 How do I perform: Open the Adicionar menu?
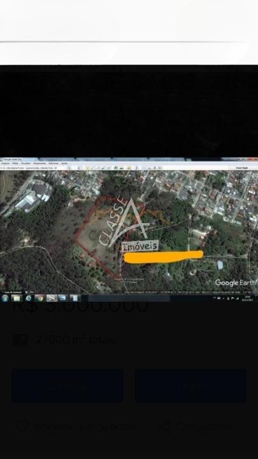click(x=54, y=163)
